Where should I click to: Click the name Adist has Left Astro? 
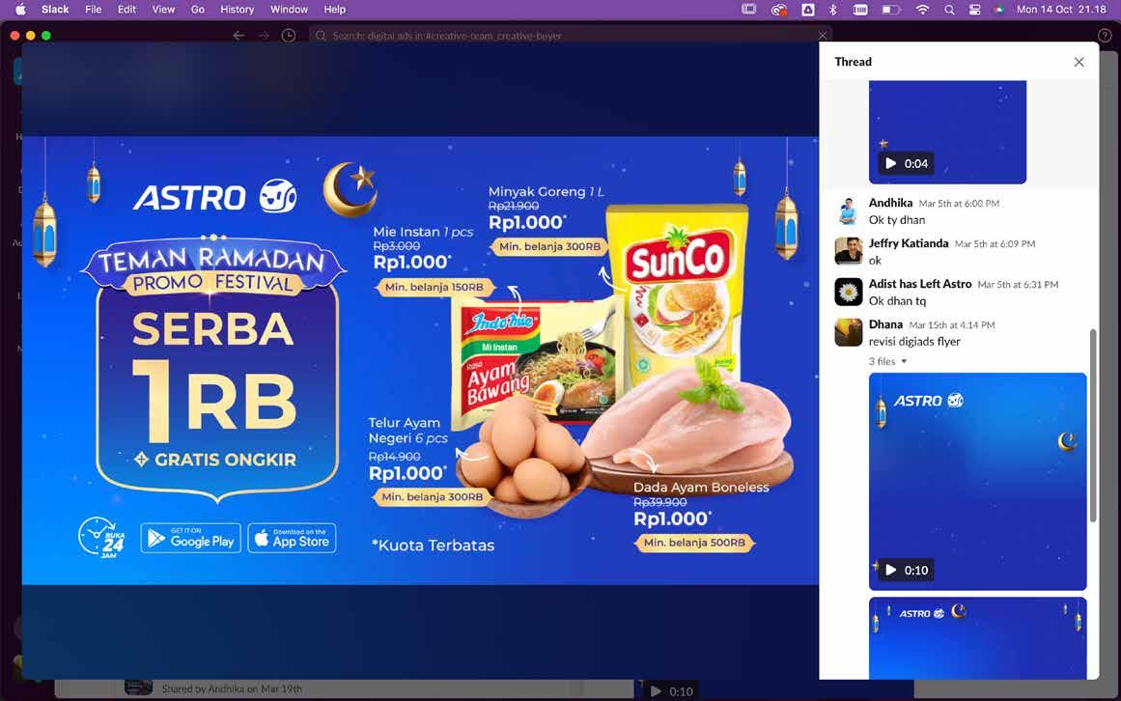click(x=920, y=284)
